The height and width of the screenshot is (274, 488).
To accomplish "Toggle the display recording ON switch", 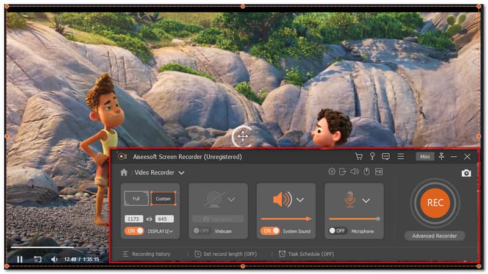I will point(134,231).
